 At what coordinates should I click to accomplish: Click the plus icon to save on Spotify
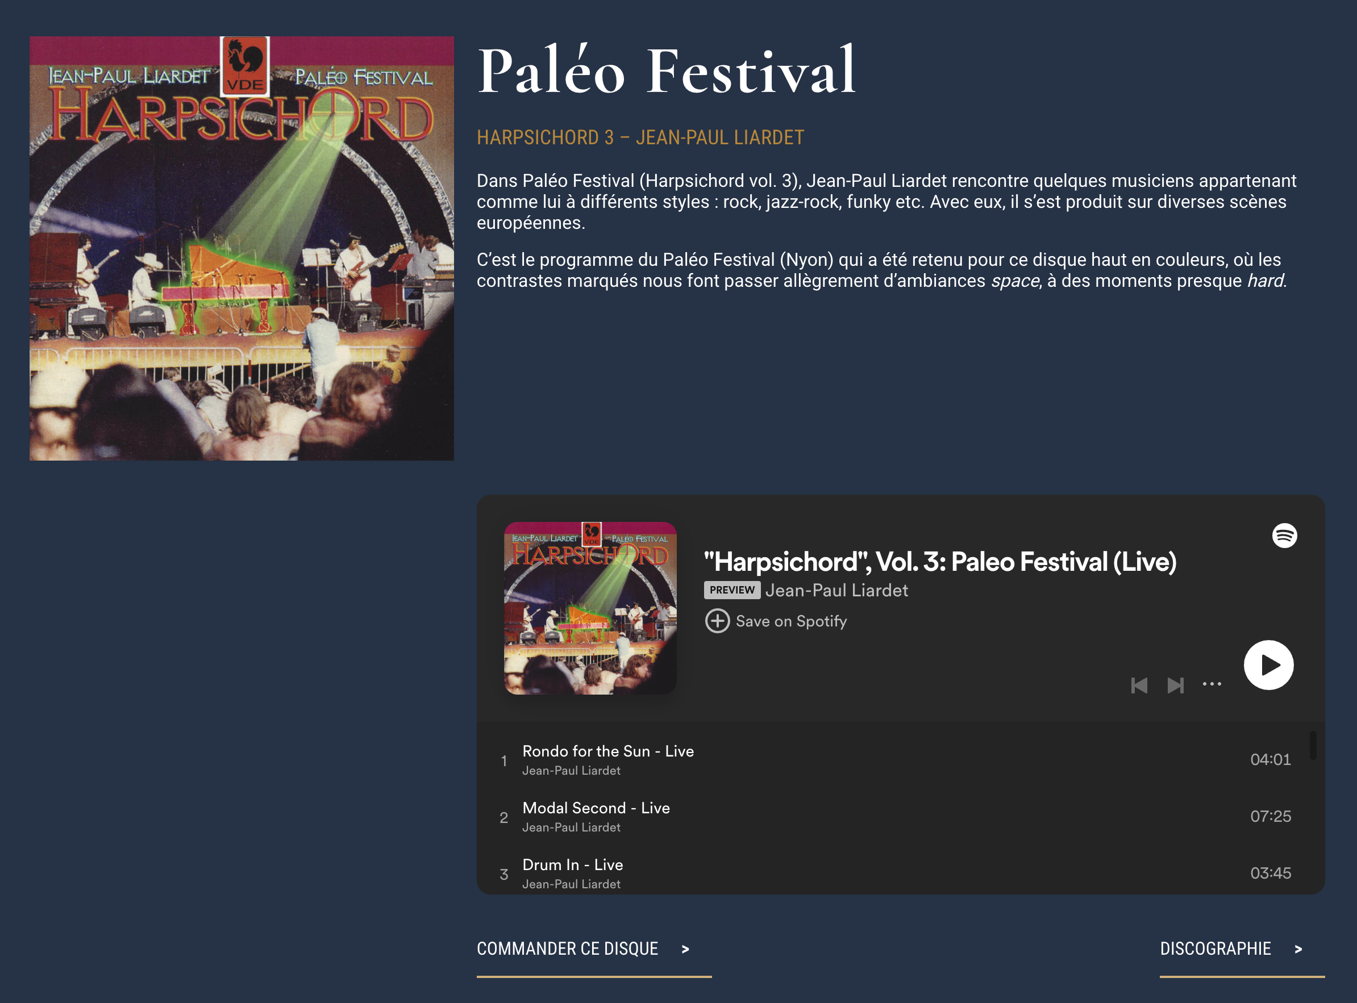(717, 621)
